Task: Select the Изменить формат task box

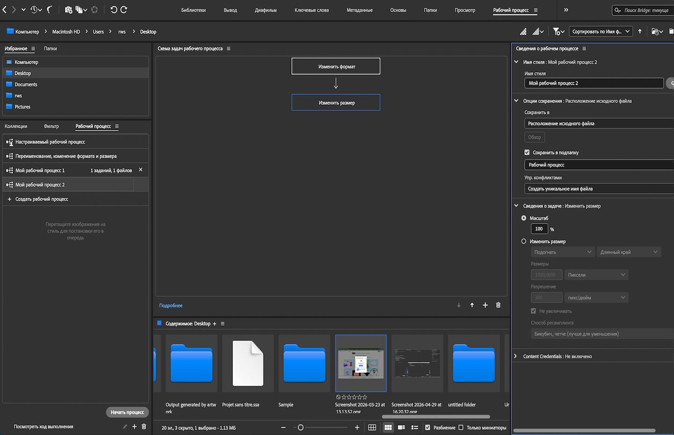Action: click(336, 66)
